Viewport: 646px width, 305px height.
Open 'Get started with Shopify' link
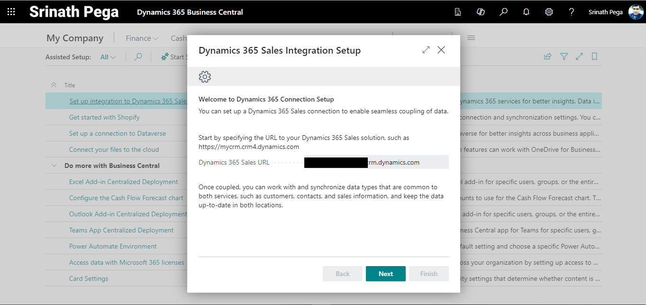104,117
